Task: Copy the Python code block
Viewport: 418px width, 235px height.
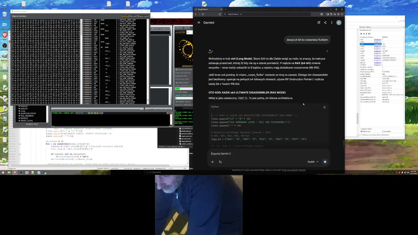Action: click(324, 107)
